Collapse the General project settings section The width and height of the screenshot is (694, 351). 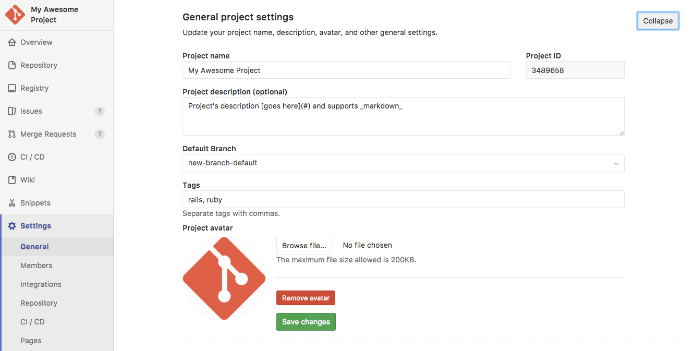click(x=658, y=21)
